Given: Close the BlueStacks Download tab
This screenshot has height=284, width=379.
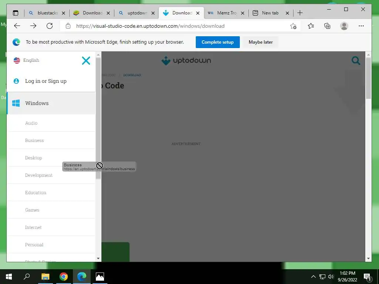Looking at the screenshot, I should [108, 13].
